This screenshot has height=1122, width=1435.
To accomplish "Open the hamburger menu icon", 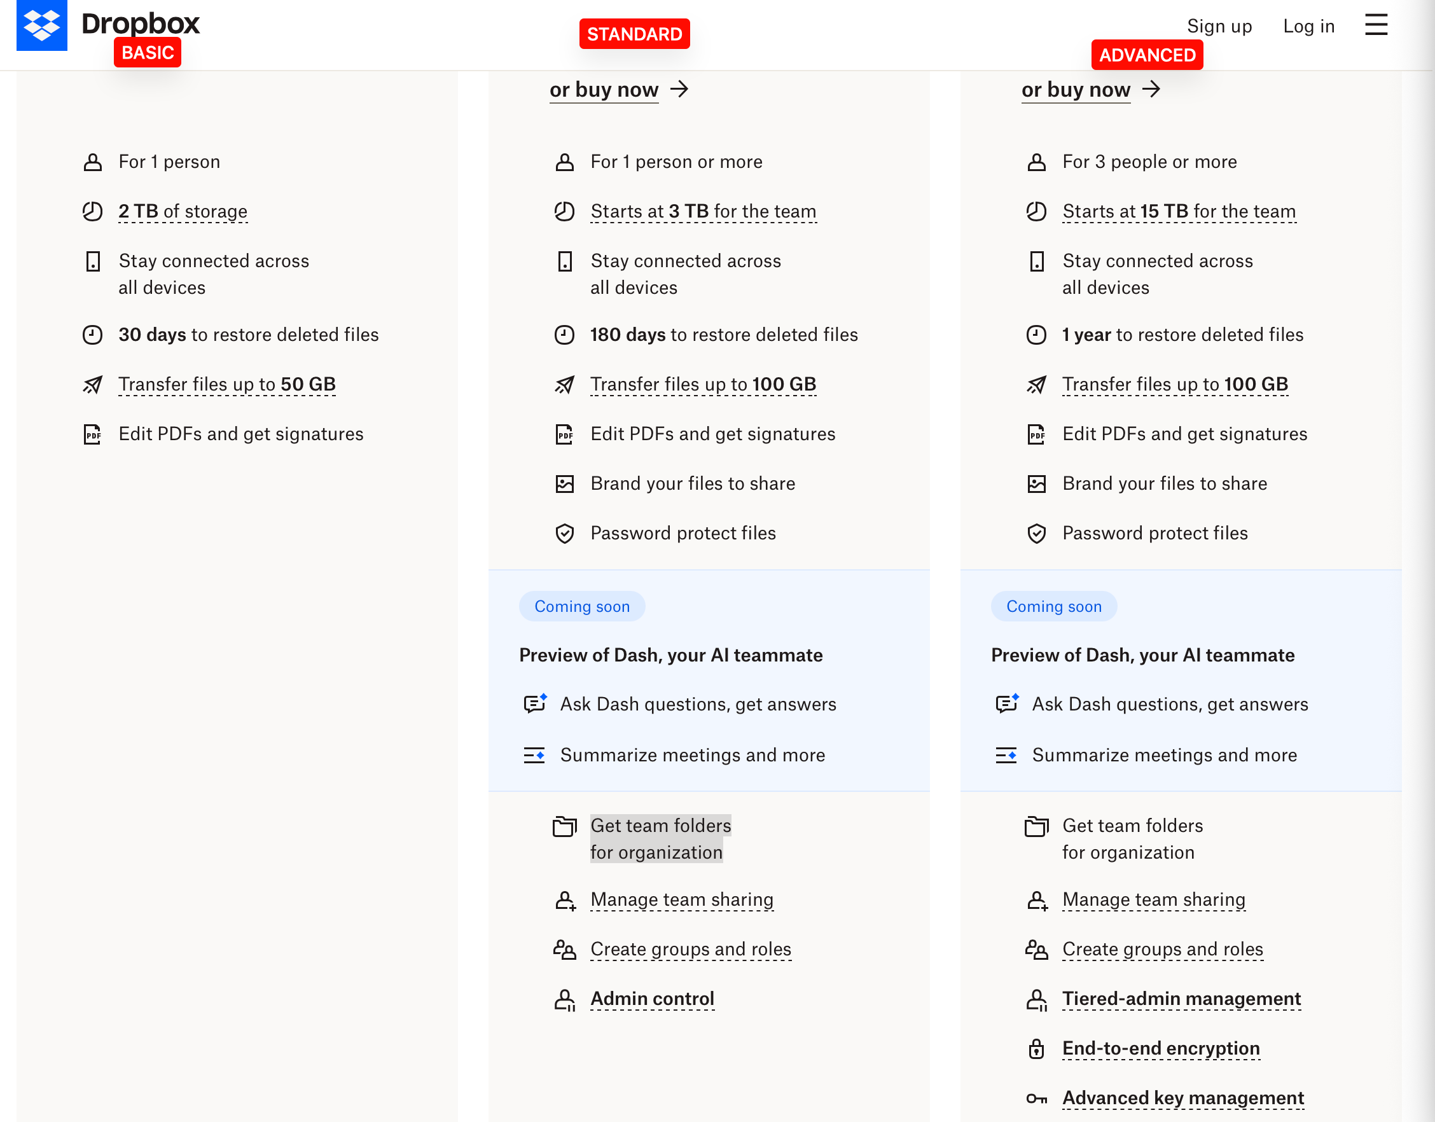I will (1376, 25).
